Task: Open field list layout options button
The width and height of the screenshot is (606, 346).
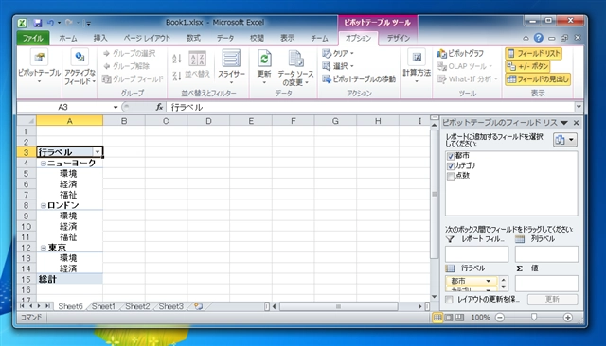Action: pyautogui.click(x=565, y=140)
